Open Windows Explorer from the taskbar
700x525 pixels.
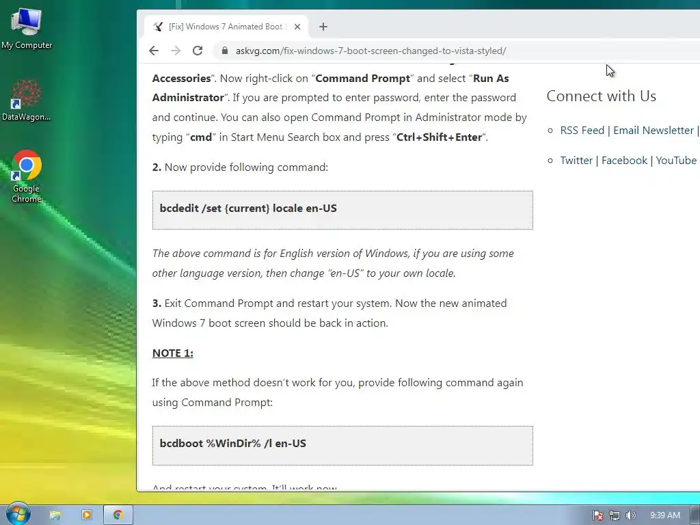(x=55, y=515)
